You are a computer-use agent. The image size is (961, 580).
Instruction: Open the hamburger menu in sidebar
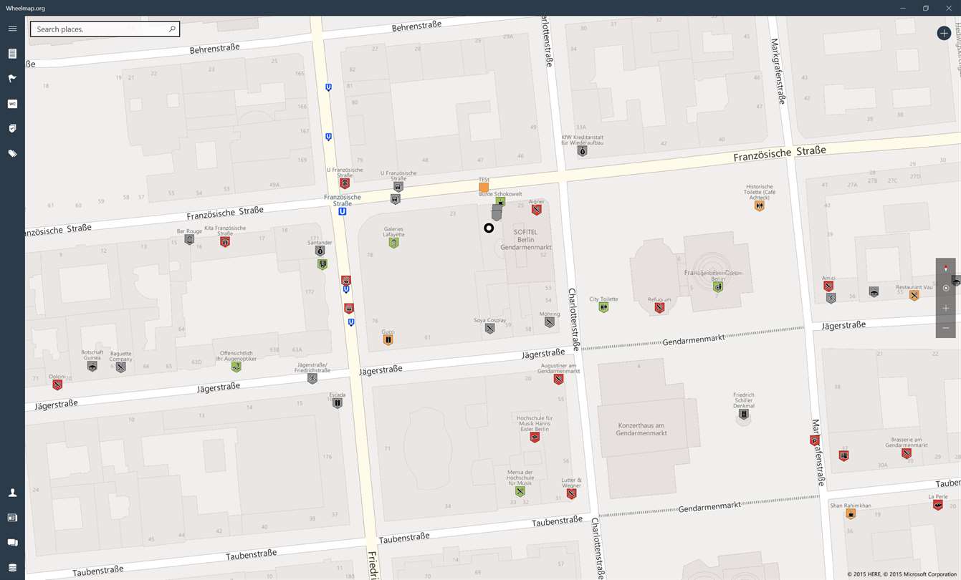[x=12, y=29]
